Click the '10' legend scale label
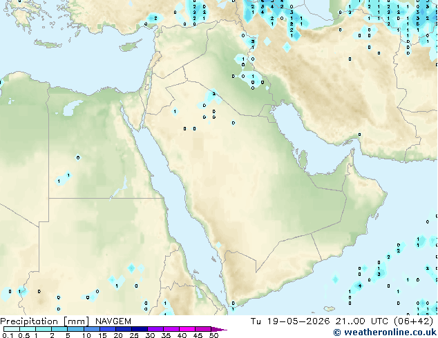The height and width of the screenshot is (338, 438). (x=86, y=335)
